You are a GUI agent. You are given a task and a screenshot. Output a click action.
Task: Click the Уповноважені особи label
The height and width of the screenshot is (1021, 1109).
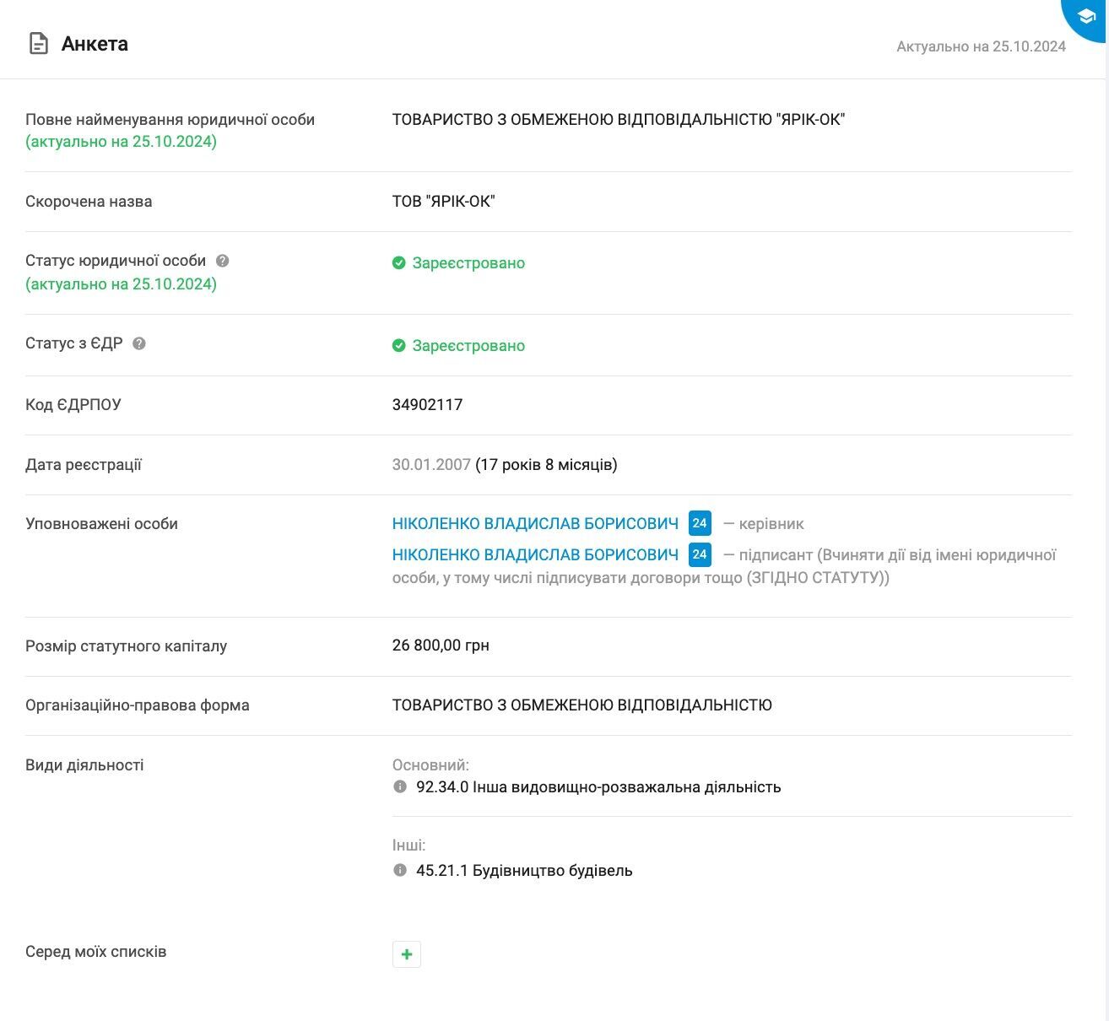pos(101,524)
